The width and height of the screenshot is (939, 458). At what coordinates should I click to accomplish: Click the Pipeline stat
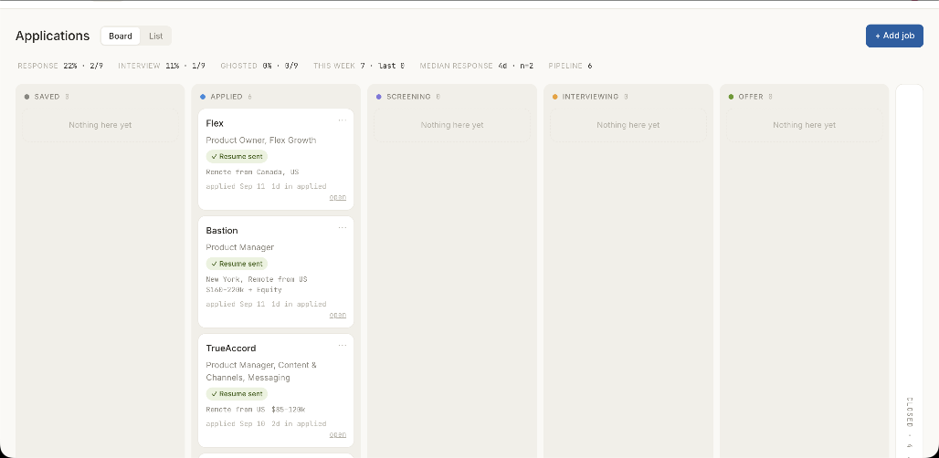[570, 66]
